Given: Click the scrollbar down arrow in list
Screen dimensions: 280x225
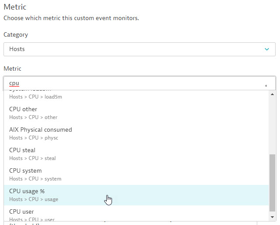Looking at the screenshot, I should click(272, 217).
